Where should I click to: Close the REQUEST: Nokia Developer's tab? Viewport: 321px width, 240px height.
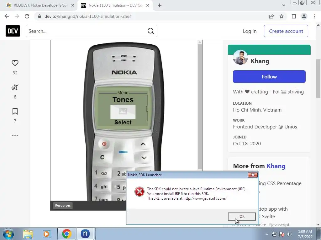tap(73, 6)
